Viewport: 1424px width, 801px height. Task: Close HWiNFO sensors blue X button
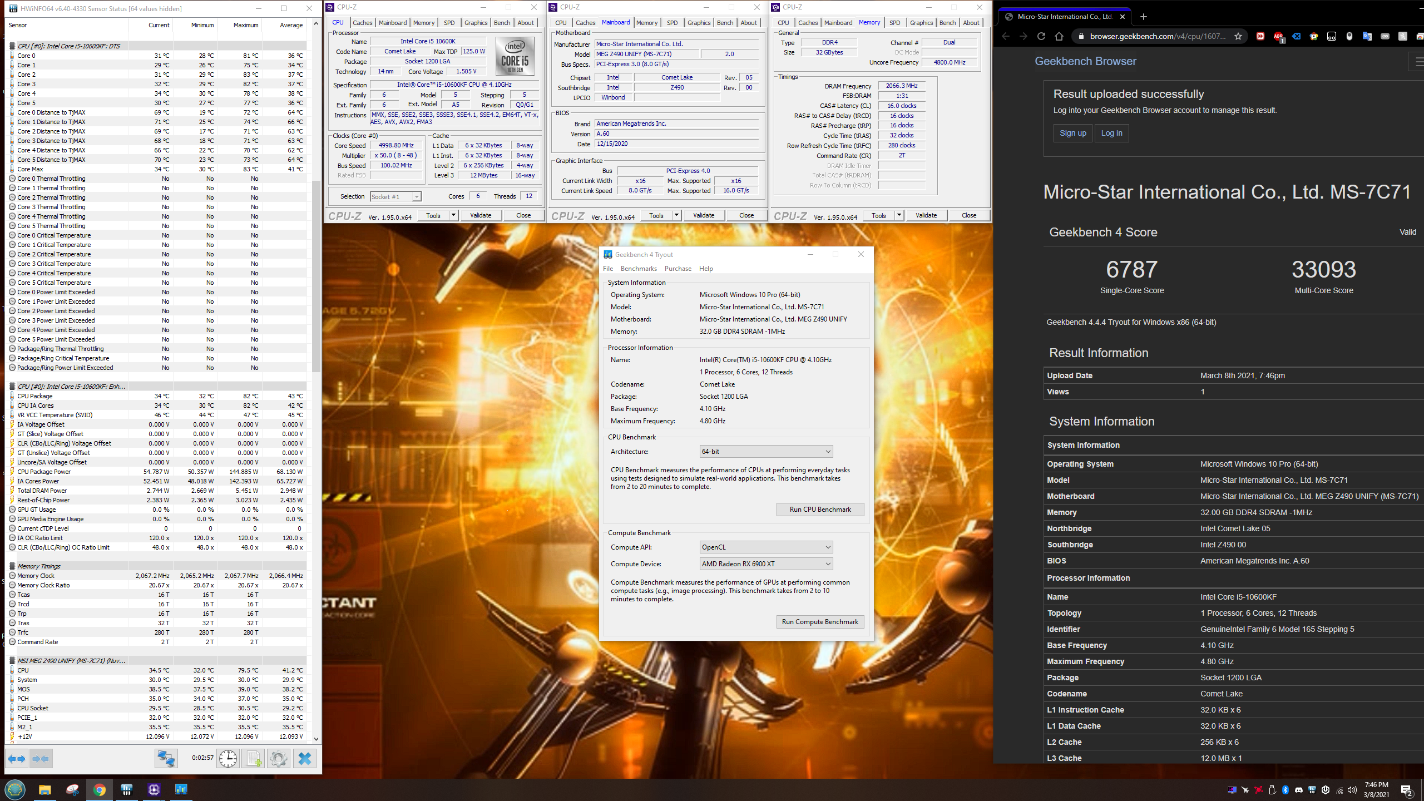pyautogui.click(x=305, y=759)
